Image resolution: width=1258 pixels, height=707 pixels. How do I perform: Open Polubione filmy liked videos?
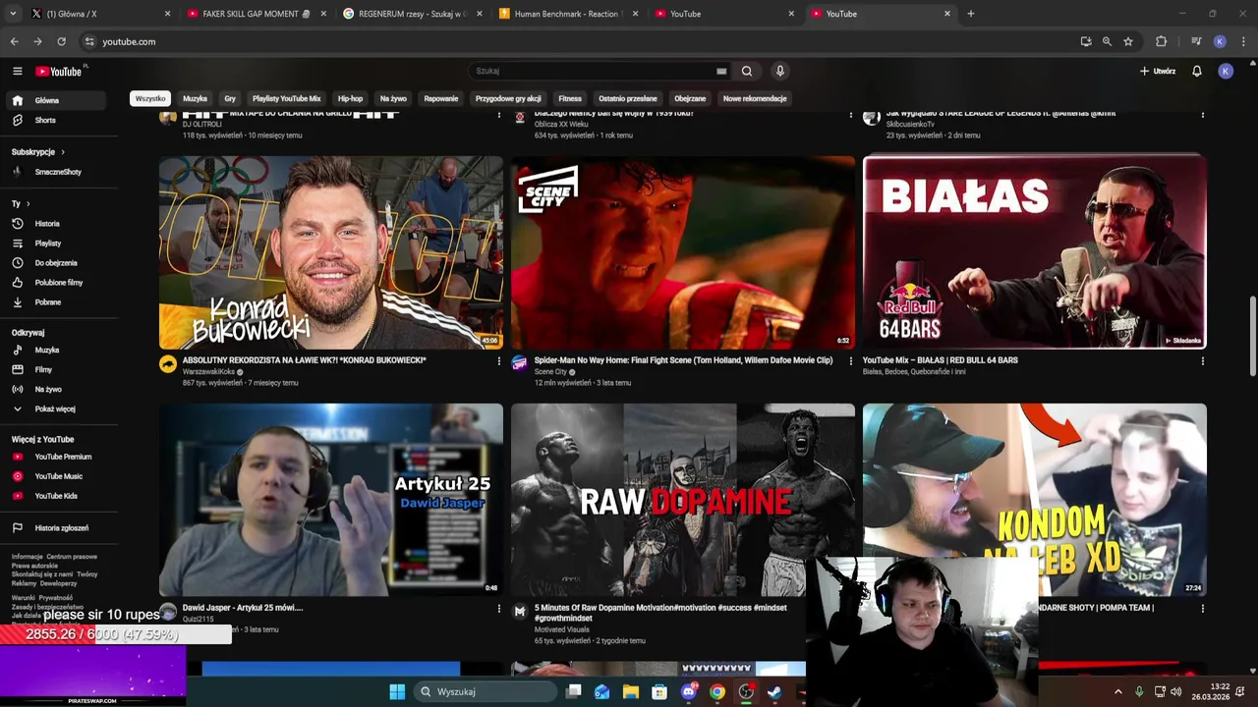[x=59, y=283]
